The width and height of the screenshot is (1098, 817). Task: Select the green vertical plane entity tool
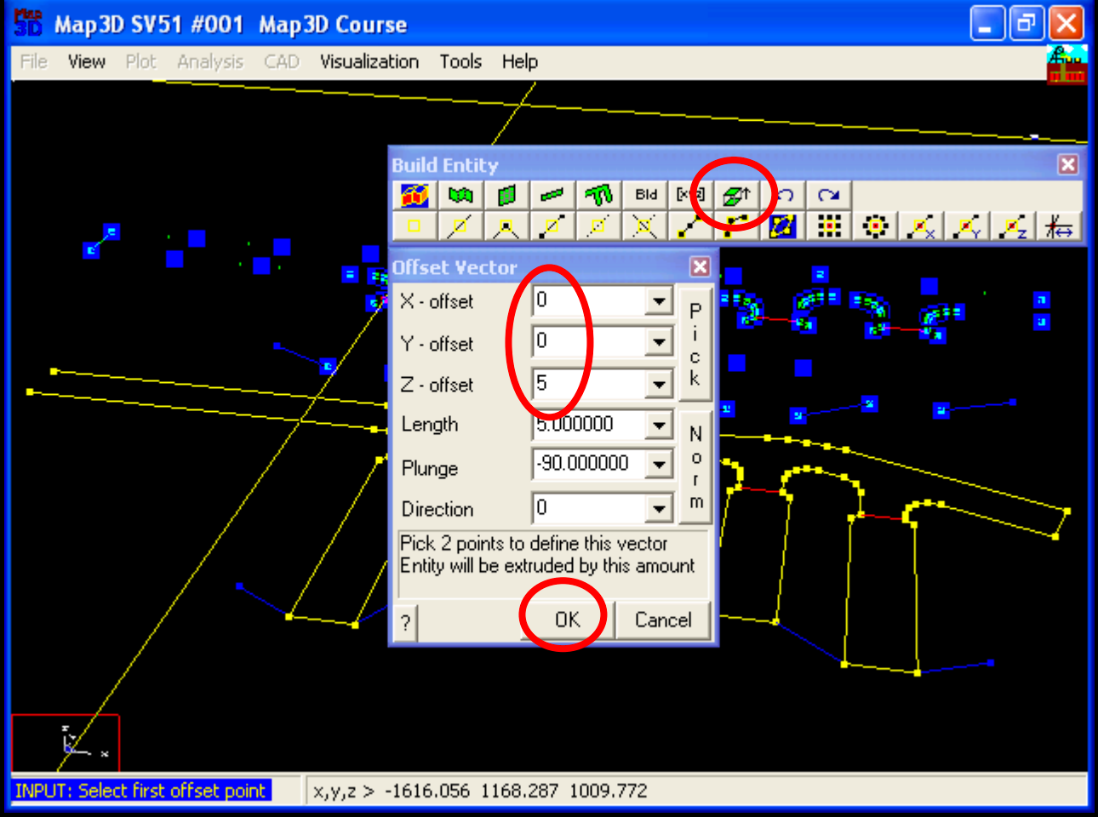(506, 196)
